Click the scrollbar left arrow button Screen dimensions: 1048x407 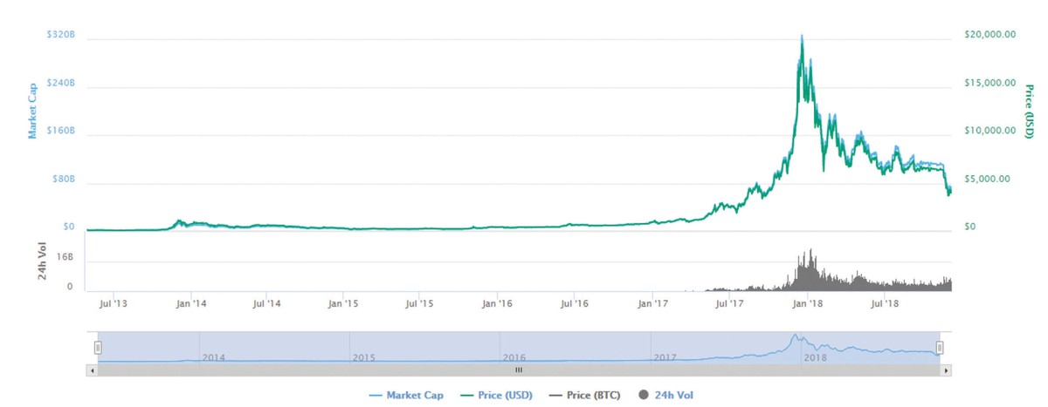click(x=92, y=370)
